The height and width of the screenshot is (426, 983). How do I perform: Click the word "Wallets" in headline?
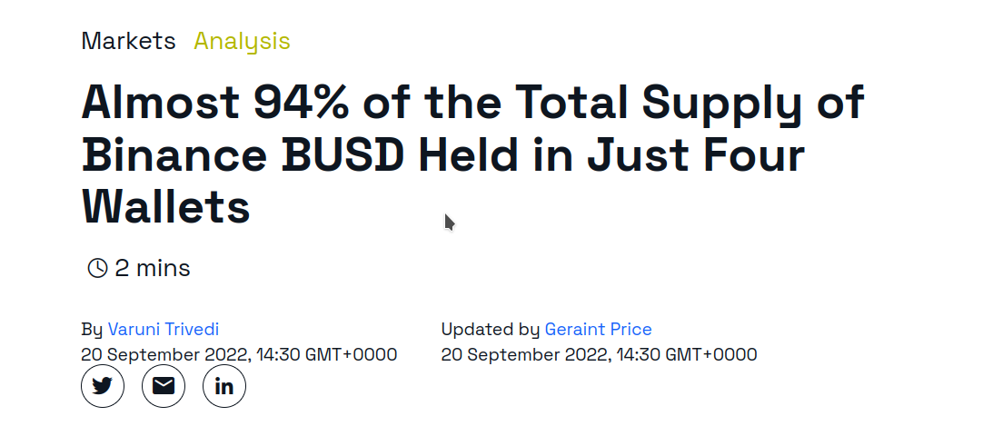(166, 207)
